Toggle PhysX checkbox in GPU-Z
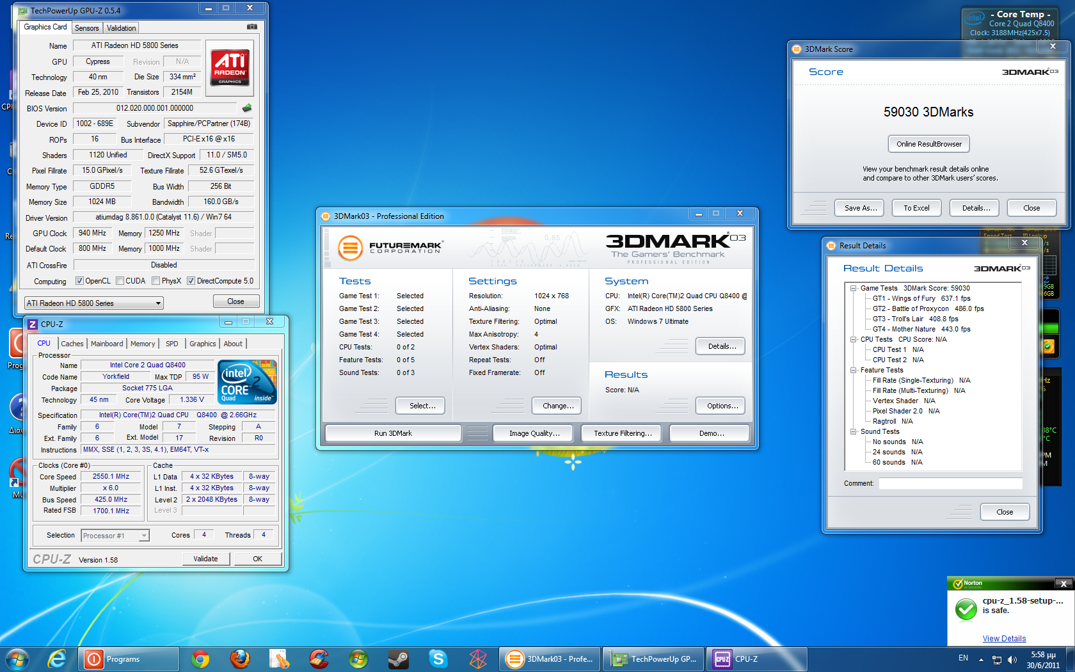 click(x=155, y=281)
